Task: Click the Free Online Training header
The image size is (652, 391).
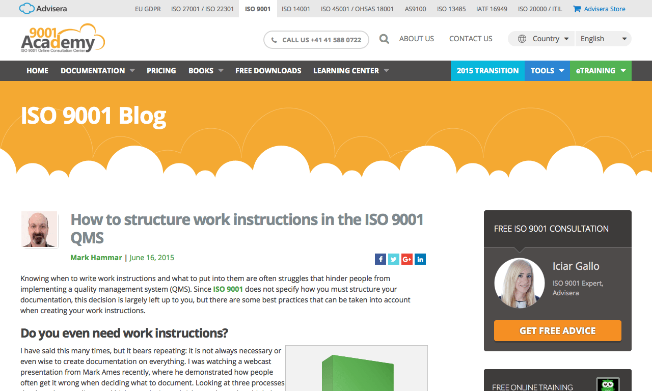Action: pos(532,387)
